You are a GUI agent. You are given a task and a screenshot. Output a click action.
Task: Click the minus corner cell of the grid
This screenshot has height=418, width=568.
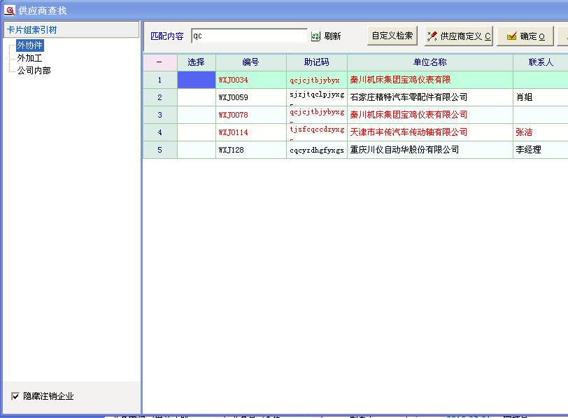pos(159,62)
